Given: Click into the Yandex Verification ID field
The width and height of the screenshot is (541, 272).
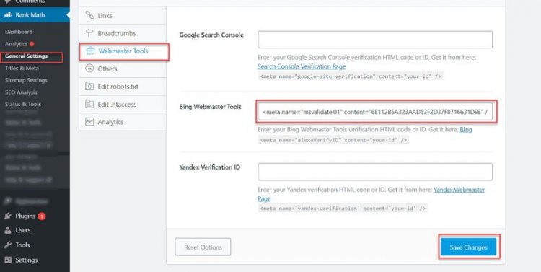Looking at the screenshot, I should (375, 172).
